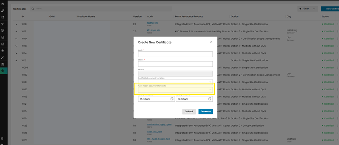
Task: Open the calendar picker for validity end date
Action: click(x=210, y=99)
